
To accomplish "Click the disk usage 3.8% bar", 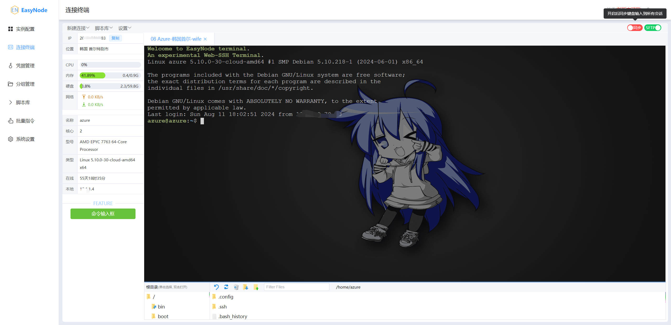I will (x=110, y=86).
